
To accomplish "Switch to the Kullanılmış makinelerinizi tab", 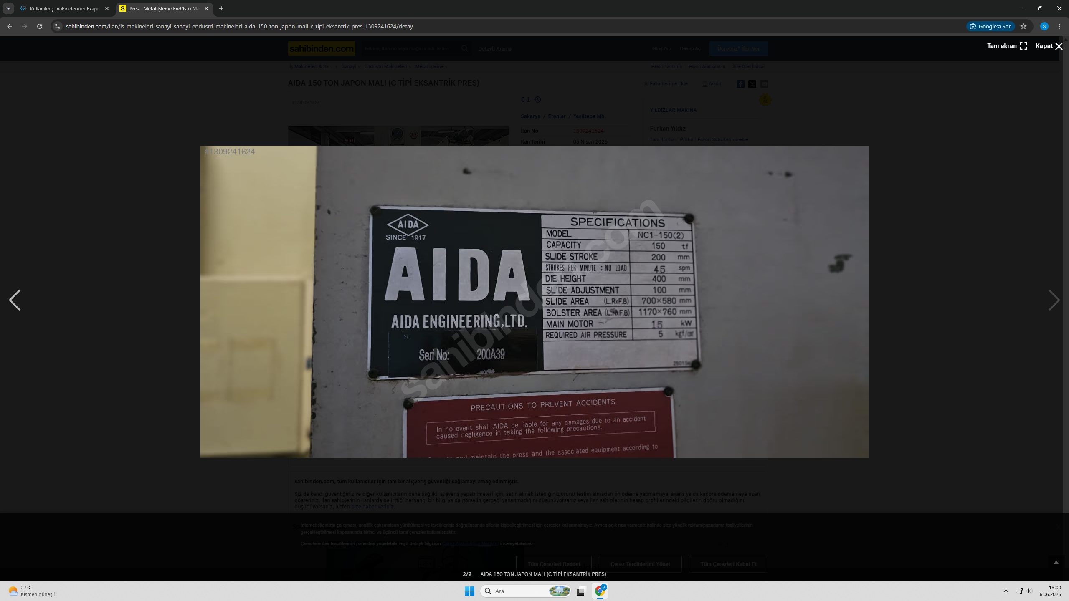I will [64, 8].
